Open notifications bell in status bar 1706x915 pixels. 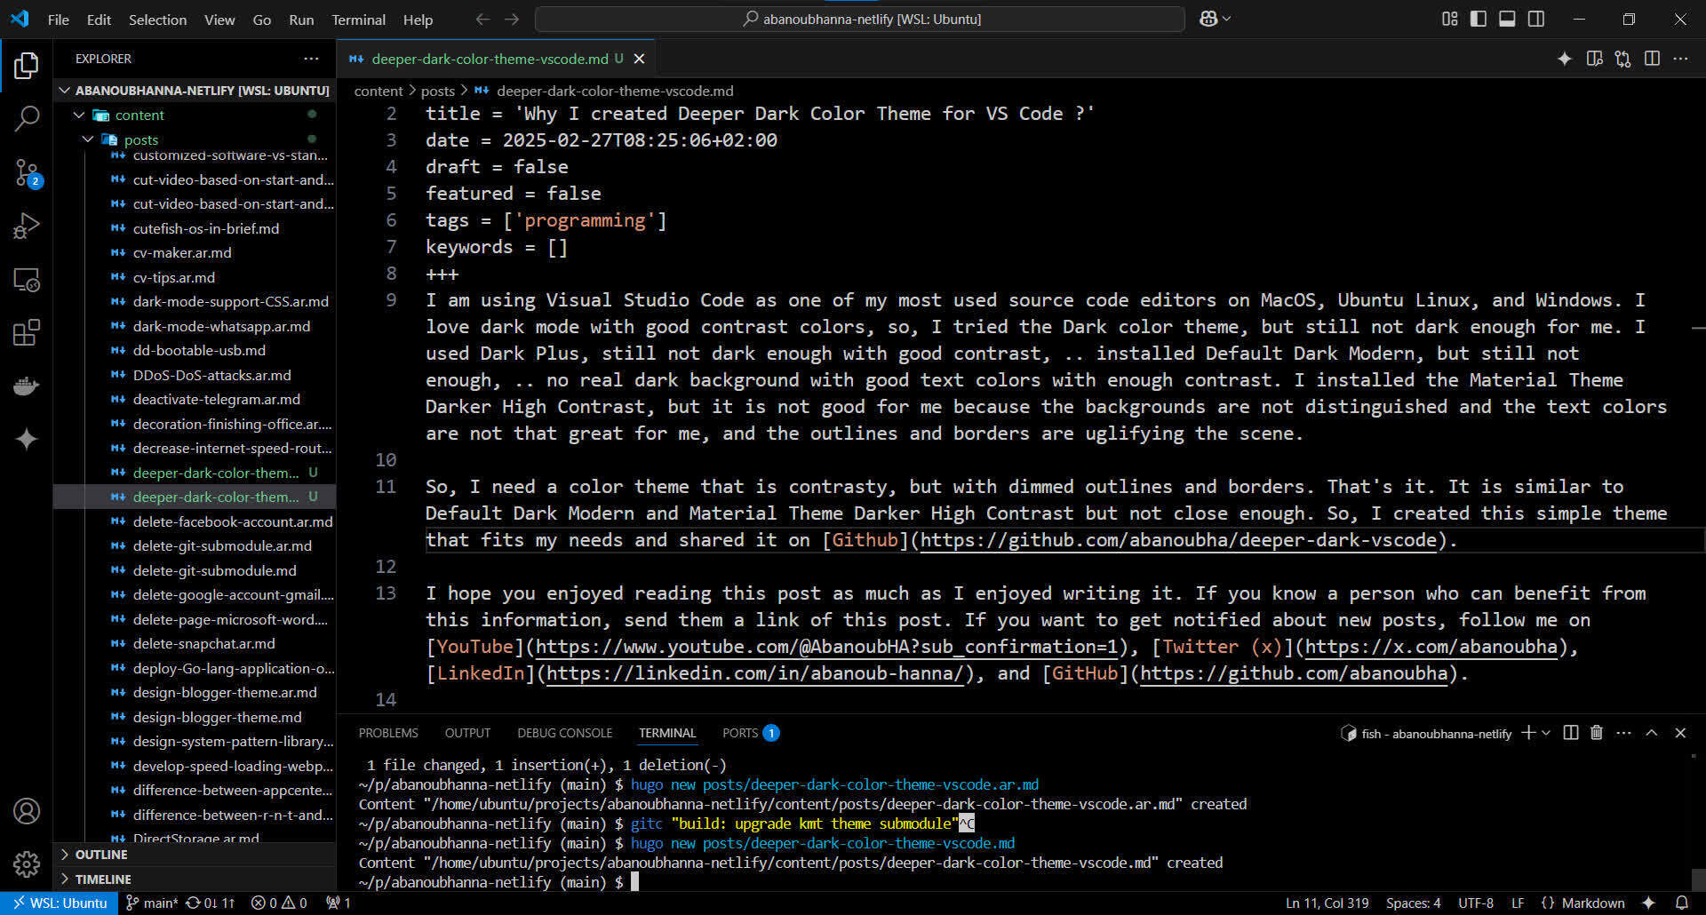[1681, 903]
